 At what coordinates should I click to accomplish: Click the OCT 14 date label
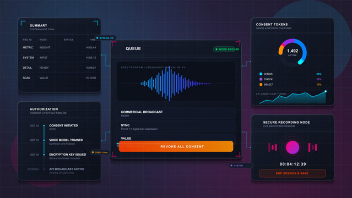[x=34, y=125]
